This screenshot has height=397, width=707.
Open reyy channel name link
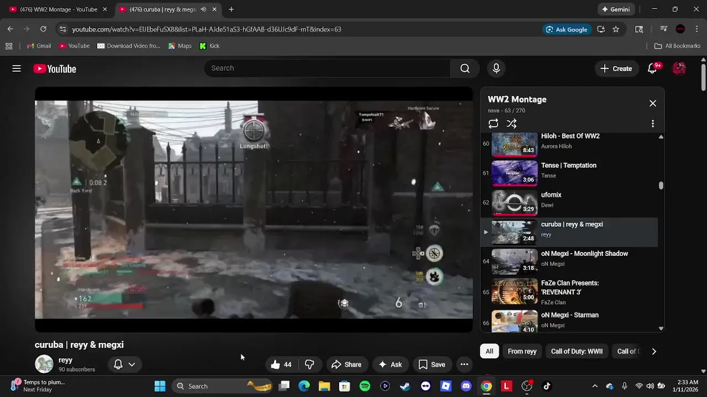[x=65, y=360]
